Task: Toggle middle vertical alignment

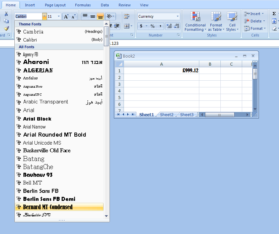Action: click(x=92, y=16)
